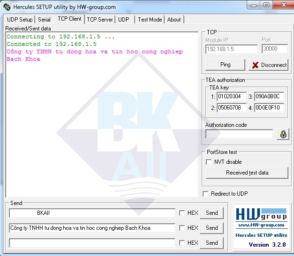Click the Port field showing 30000
Viewport: 294px width, 256px height.
coord(275,49)
